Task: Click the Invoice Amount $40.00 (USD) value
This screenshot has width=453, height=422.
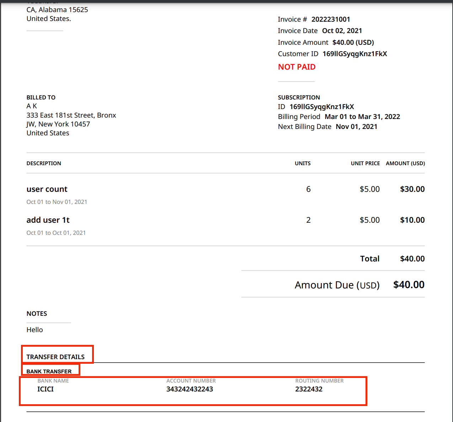Action: (353, 43)
